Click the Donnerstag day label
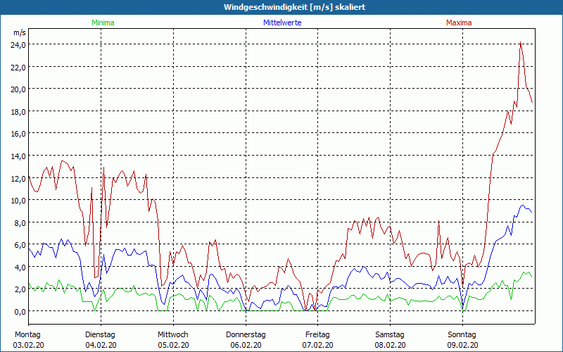 click(246, 334)
